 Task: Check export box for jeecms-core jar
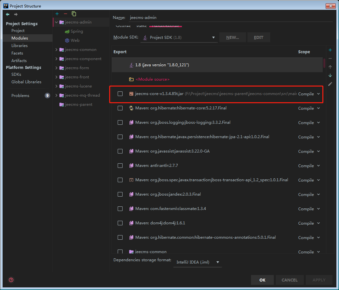click(x=120, y=94)
